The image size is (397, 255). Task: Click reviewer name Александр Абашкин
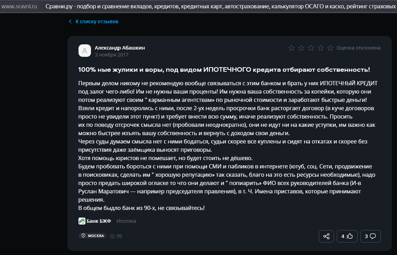(x=120, y=48)
